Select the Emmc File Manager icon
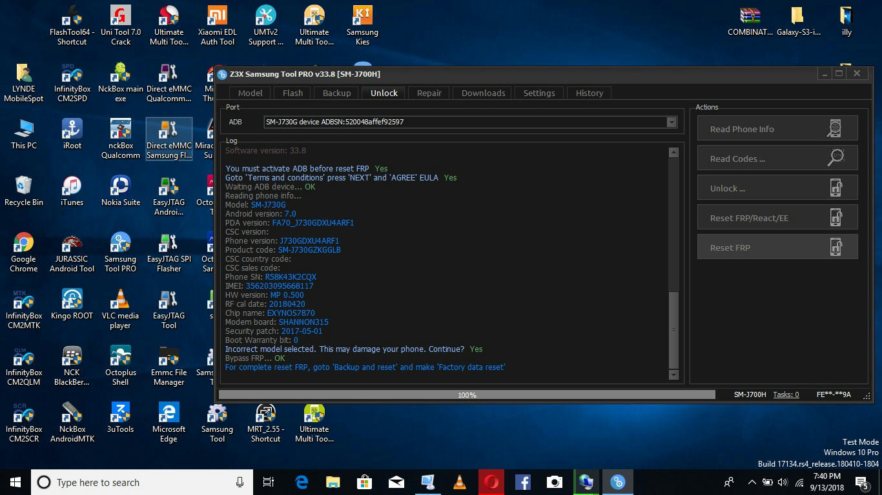 (169, 366)
